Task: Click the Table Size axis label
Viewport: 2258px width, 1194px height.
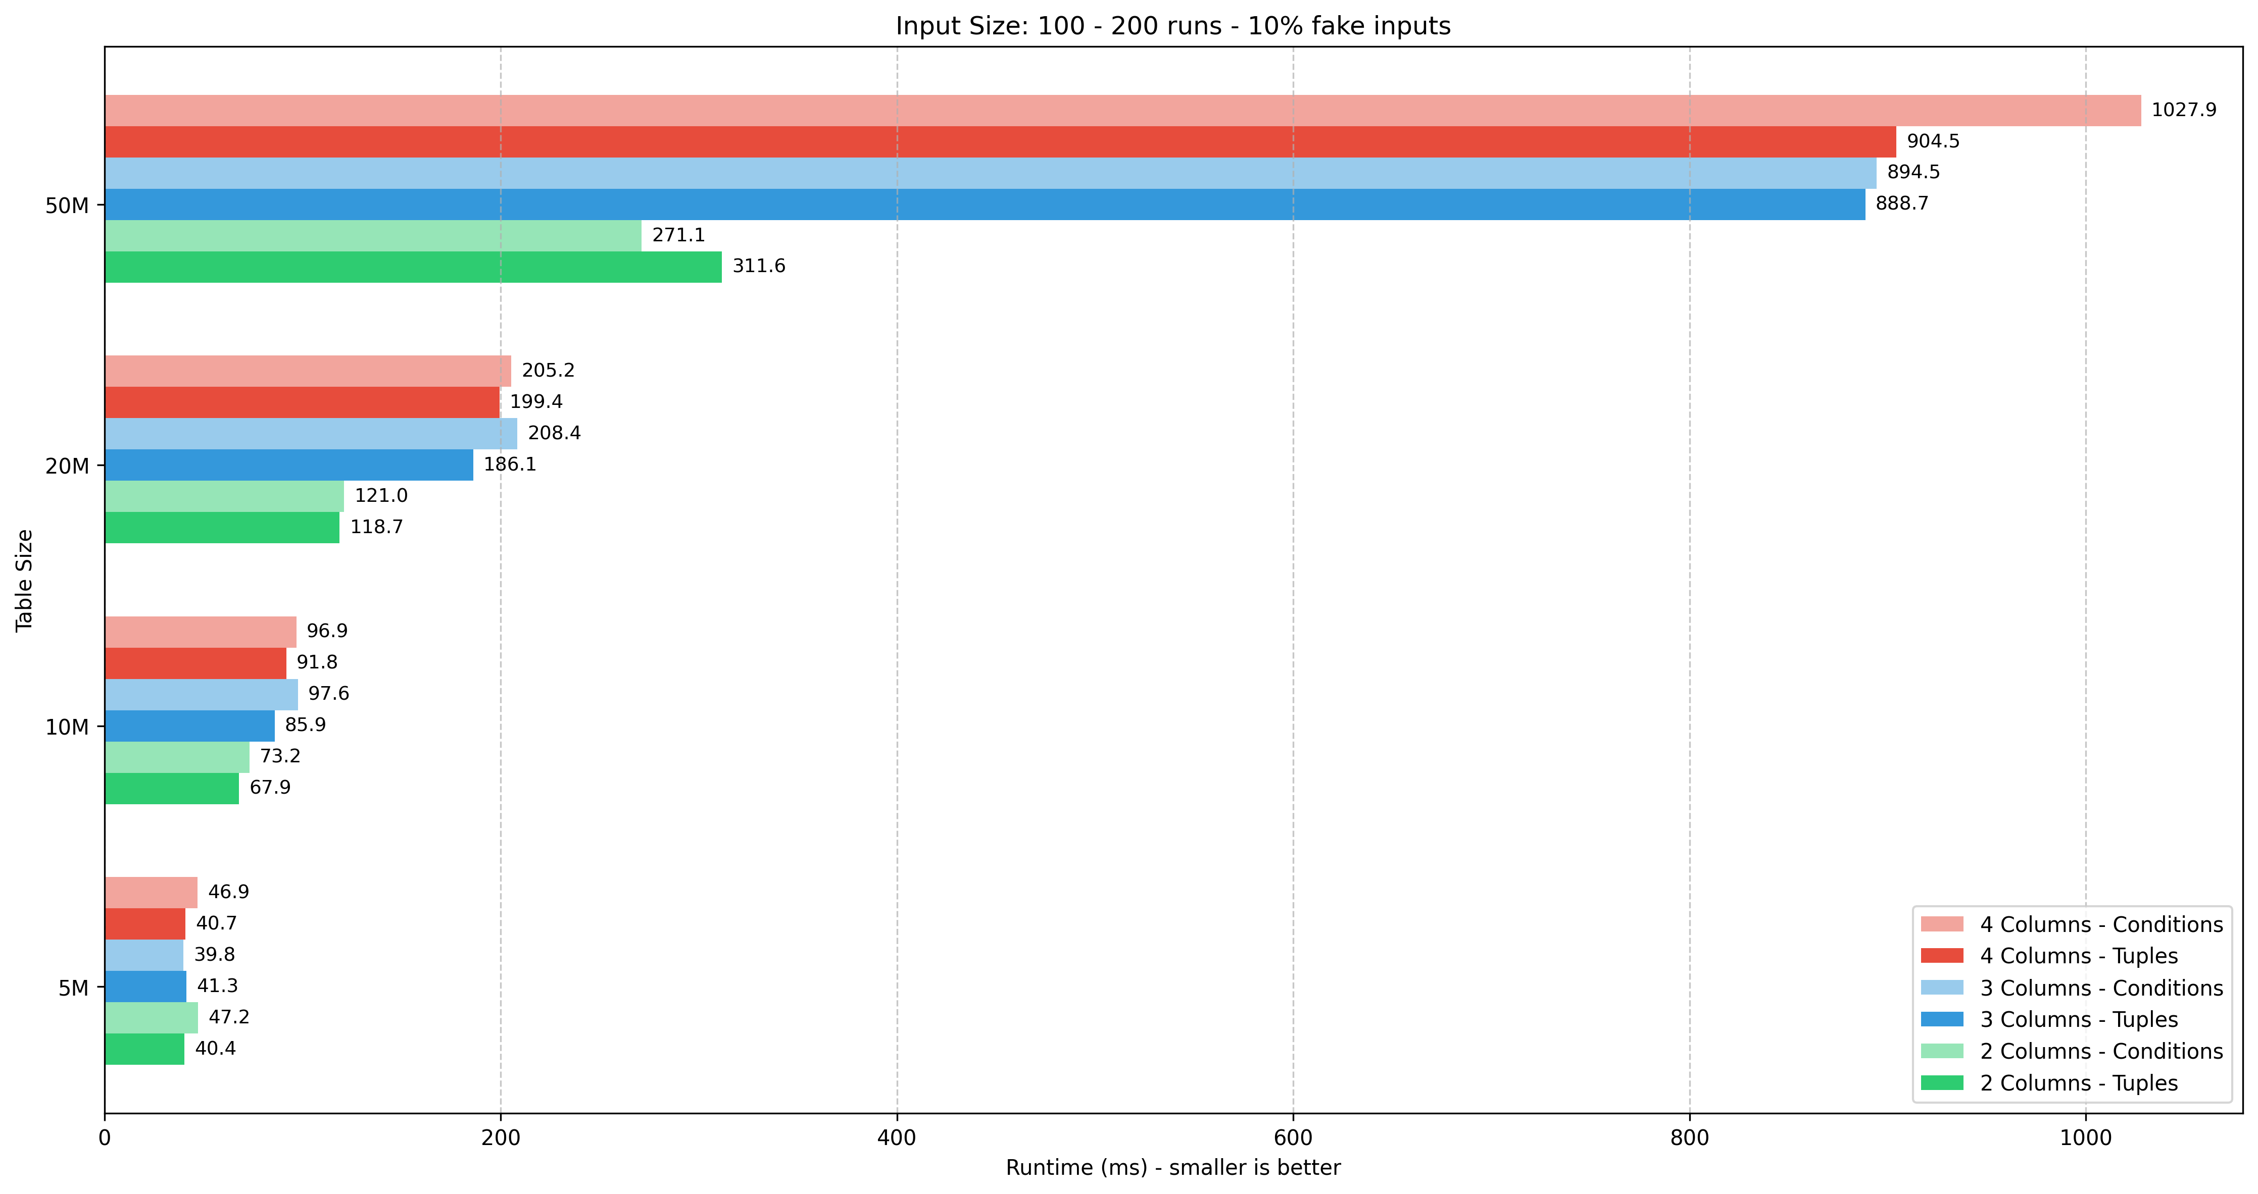Action: tap(25, 580)
